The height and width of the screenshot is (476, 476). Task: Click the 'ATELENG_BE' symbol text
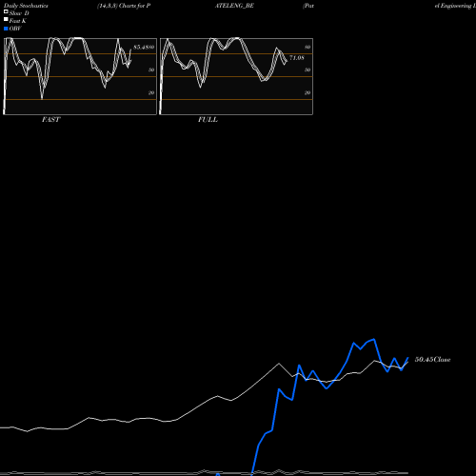pos(234,6)
